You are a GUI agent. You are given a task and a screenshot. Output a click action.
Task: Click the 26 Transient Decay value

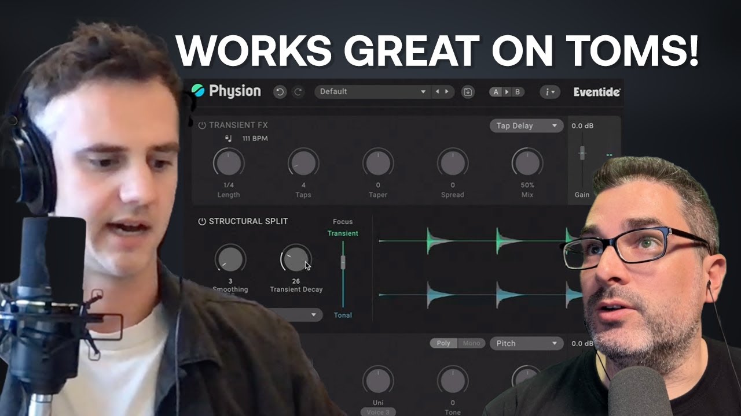(x=296, y=281)
